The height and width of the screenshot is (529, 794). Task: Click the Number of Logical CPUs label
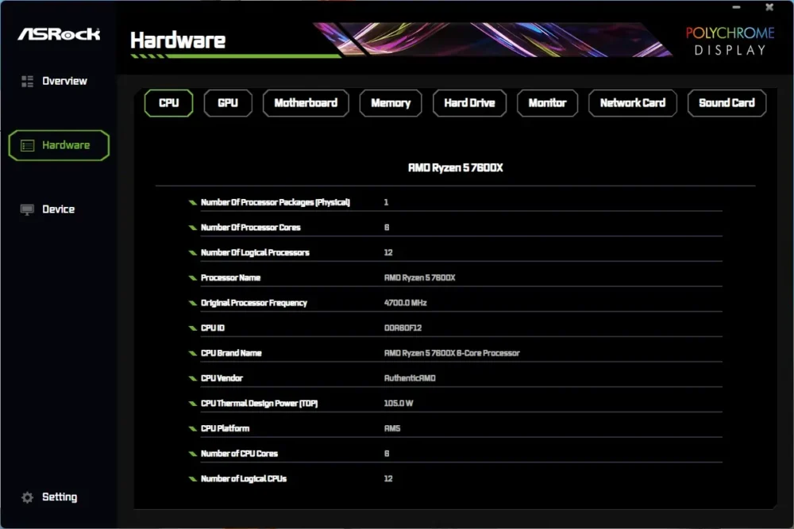[x=244, y=479]
